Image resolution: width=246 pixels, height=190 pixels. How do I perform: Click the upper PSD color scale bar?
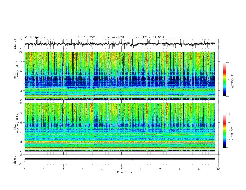225,79
